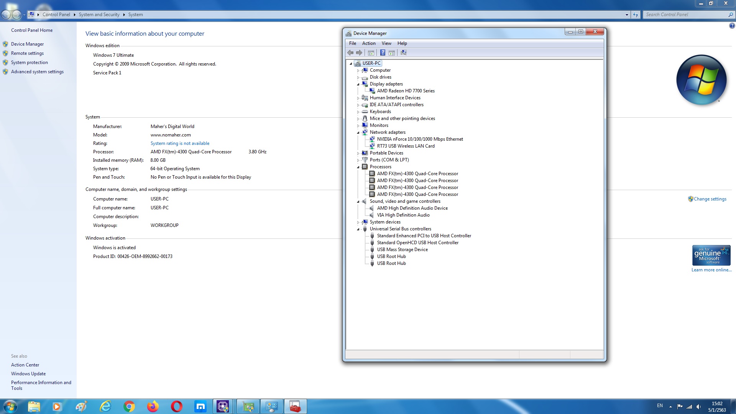736x414 pixels.
Task: Open System protection link
Action: [30, 62]
